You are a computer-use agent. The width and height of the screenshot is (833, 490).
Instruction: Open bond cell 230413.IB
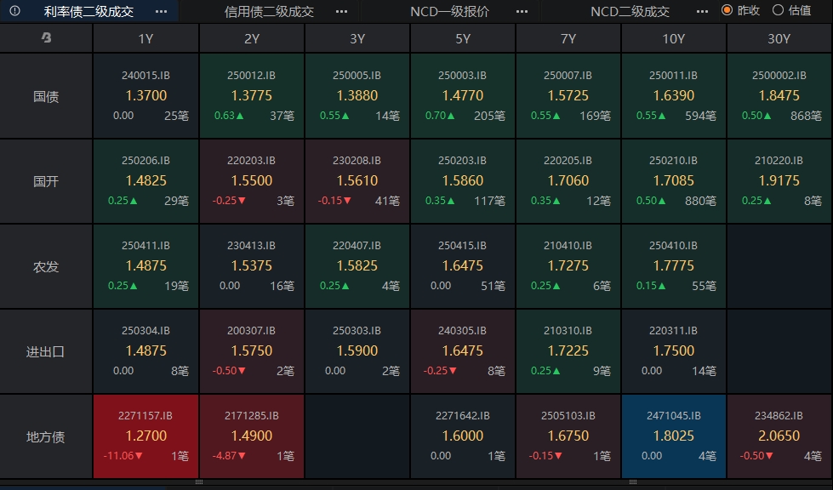[251, 266]
